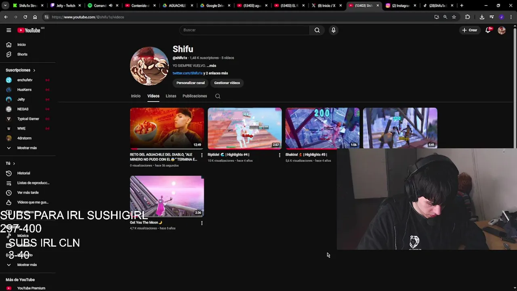Switch to Listas channel tab
Image resolution: width=517 pixels, height=291 pixels.
171,96
